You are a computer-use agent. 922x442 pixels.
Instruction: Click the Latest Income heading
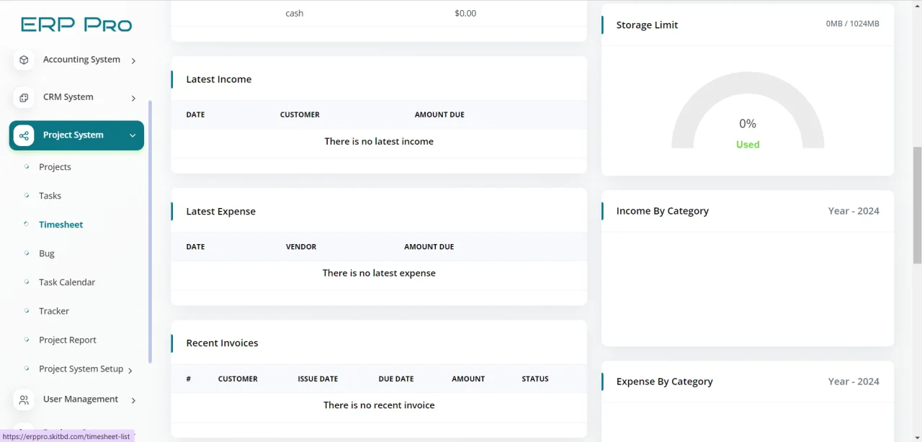219,79
